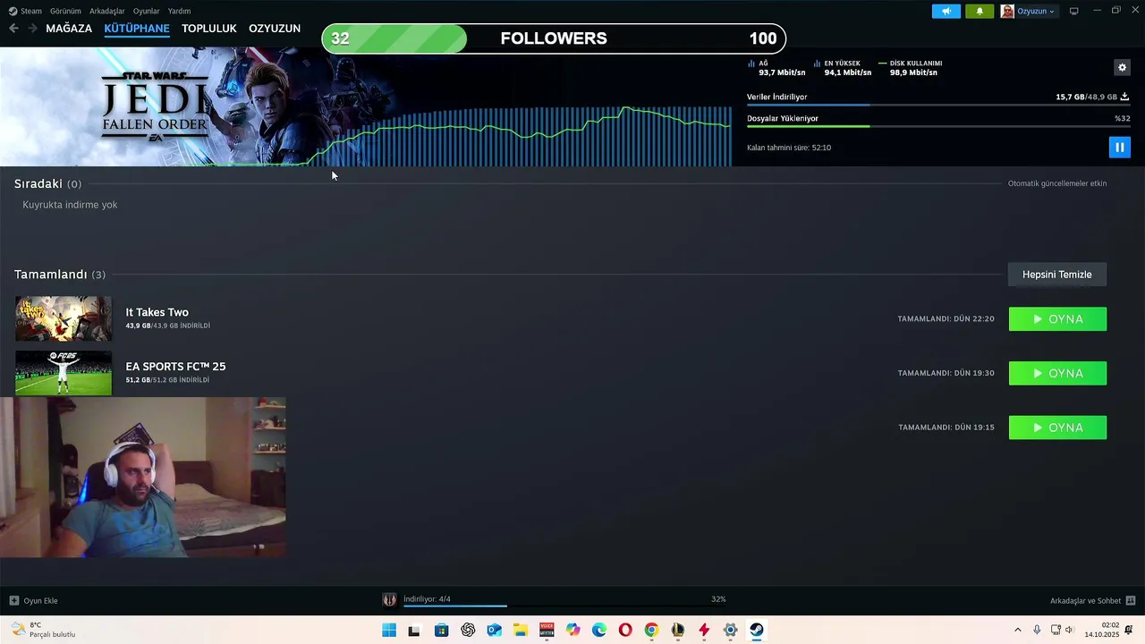Pause the Jedi Fallen Order download
Viewport: 1145px width, 644px height.
click(1119, 148)
